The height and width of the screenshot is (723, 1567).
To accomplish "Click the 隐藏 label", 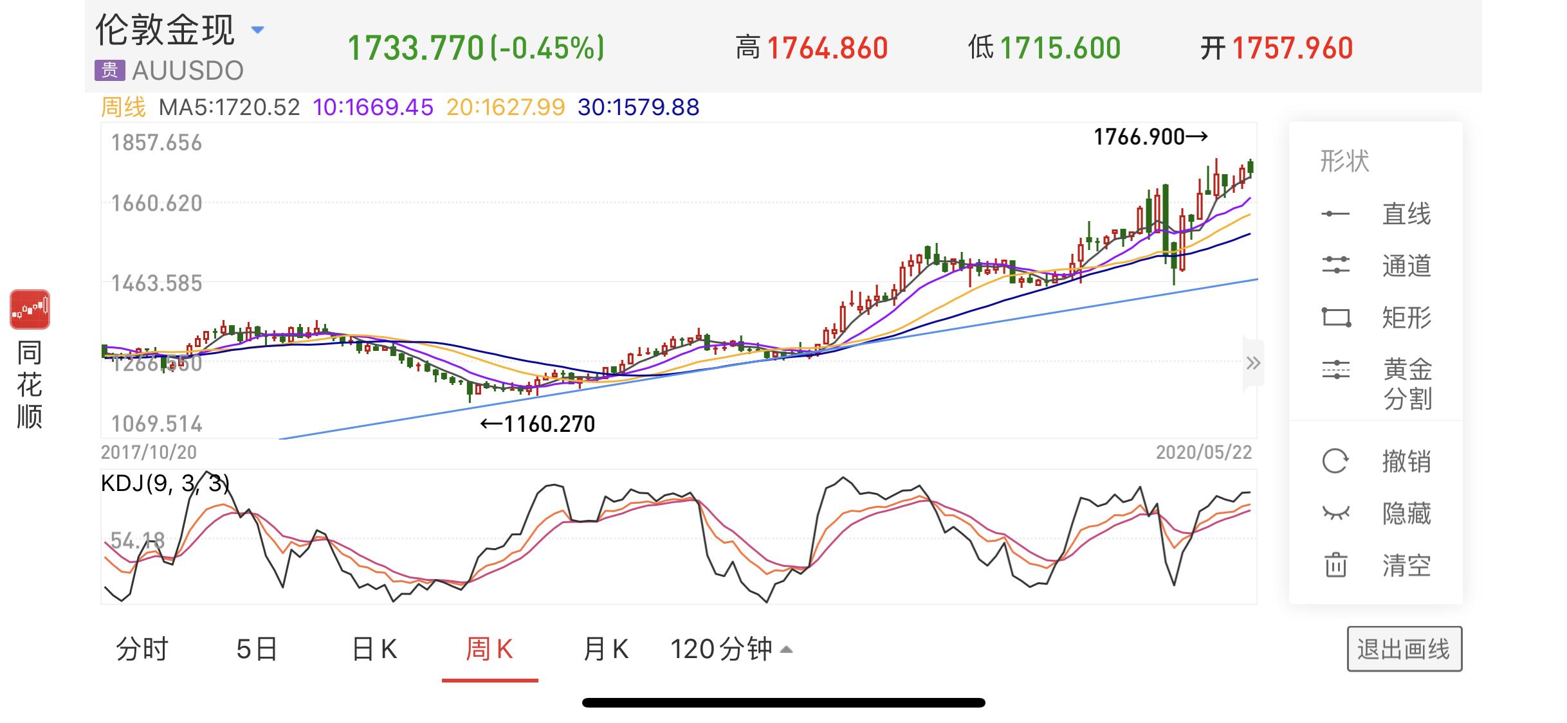I will tap(1407, 513).
